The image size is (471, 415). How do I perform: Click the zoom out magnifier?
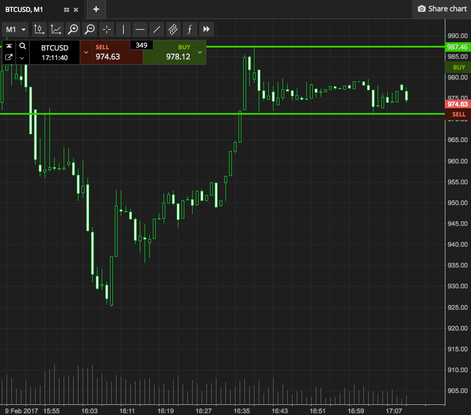click(90, 29)
